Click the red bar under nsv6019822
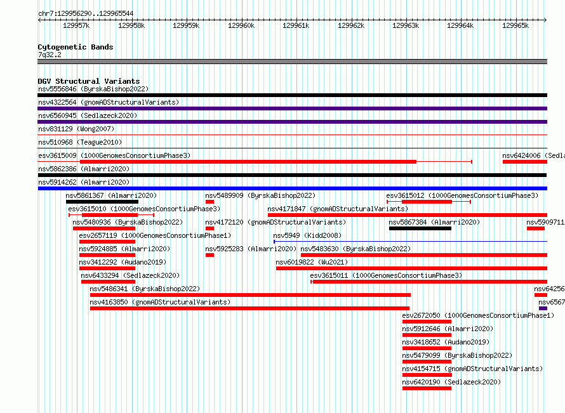 411,268
